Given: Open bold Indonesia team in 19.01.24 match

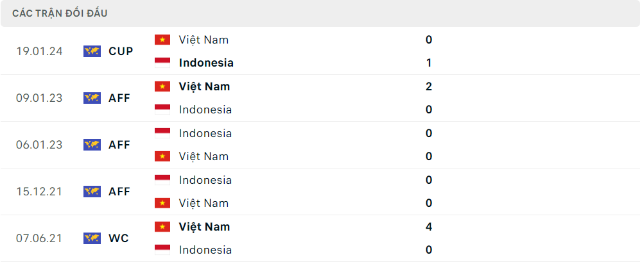Looking at the screenshot, I should click(x=206, y=63).
